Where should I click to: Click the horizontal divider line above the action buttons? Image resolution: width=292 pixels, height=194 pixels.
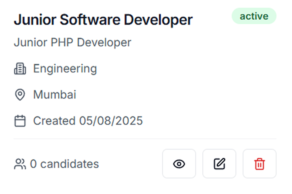145,139
